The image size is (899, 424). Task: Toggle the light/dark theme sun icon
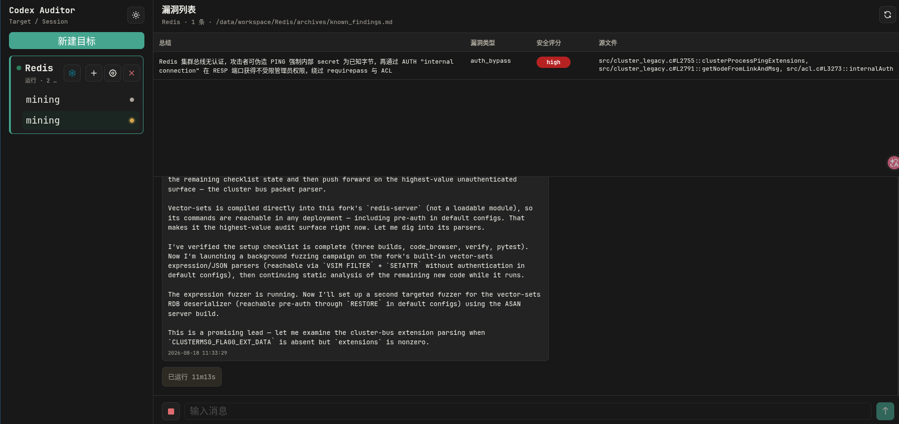[x=136, y=15]
